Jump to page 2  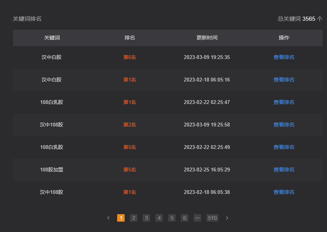point(133,218)
